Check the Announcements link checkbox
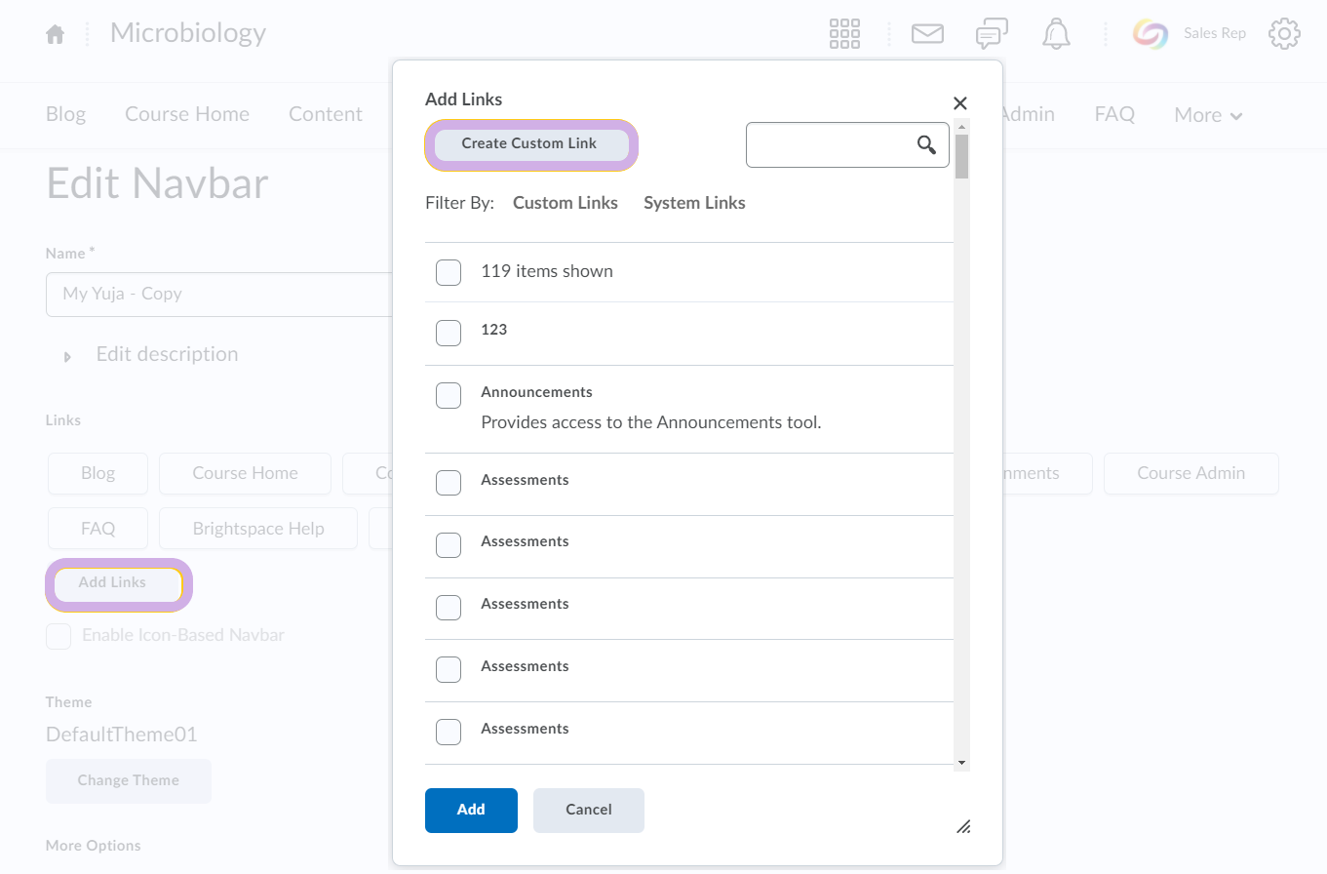 click(449, 395)
